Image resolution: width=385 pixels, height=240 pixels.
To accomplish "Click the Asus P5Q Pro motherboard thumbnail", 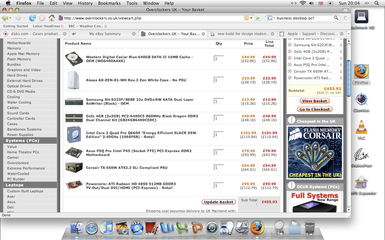I will (74, 153).
